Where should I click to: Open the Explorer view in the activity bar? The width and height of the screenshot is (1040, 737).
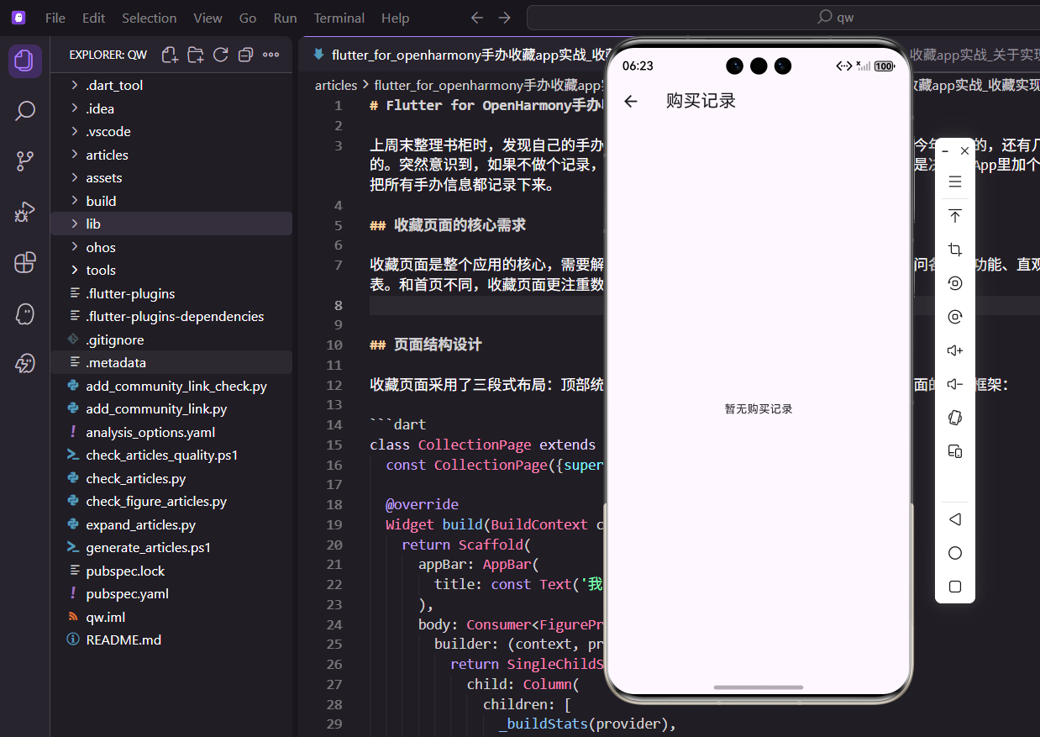pos(25,61)
